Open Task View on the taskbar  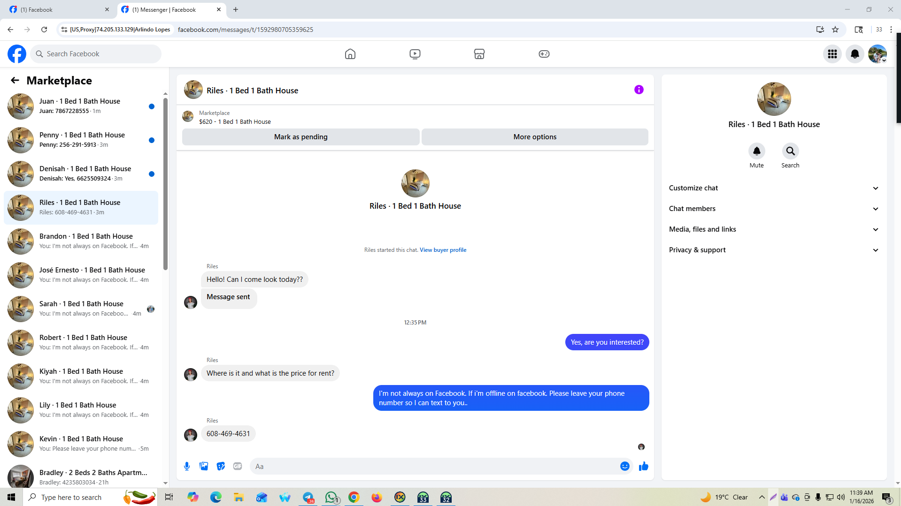coord(169,497)
